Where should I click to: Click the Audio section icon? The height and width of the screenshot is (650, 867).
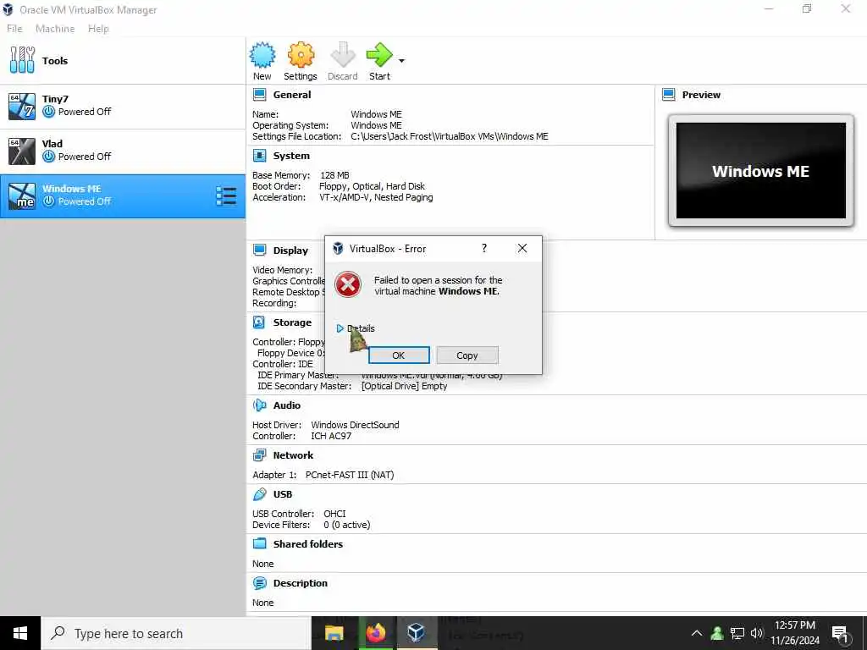259,405
